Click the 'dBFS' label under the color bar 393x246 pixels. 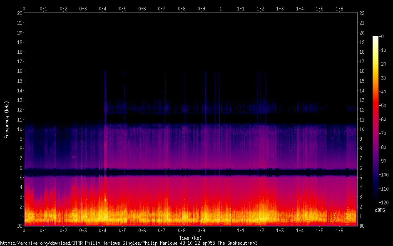click(380, 211)
